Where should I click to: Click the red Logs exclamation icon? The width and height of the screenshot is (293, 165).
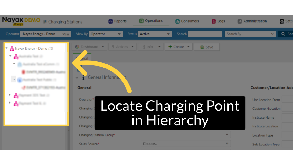pyautogui.click(x=214, y=21)
